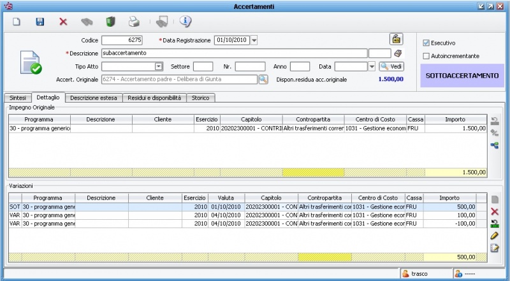Click the padlock icon near Data Registrazione

click(x=396, y=39)
